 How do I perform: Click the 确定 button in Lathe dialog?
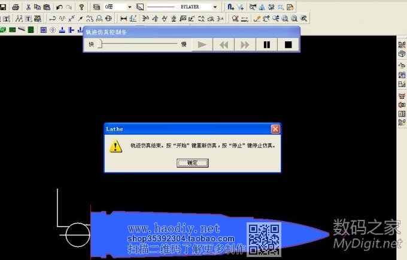[x=192, y=163]
